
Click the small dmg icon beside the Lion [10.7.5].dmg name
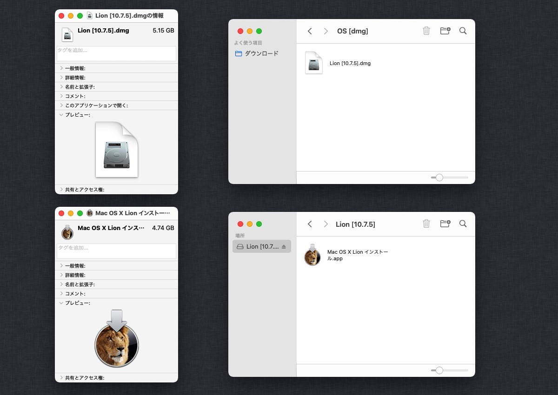[x=67, y=34]
